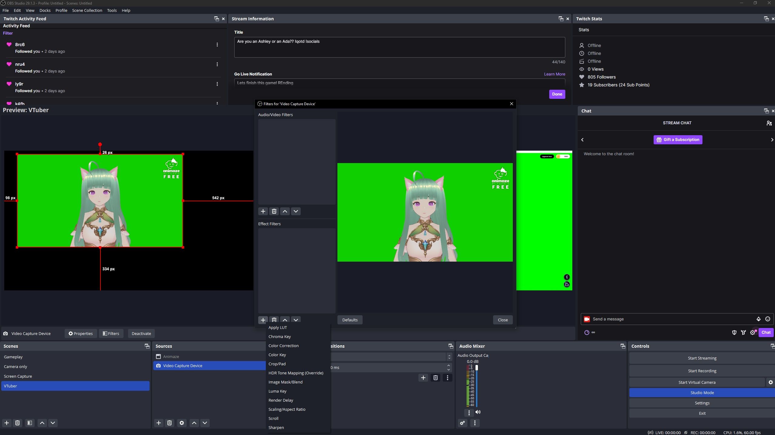Remove the selected effect filter
Viewport: 775px width, 435px height.
click(x=274, y=320)
